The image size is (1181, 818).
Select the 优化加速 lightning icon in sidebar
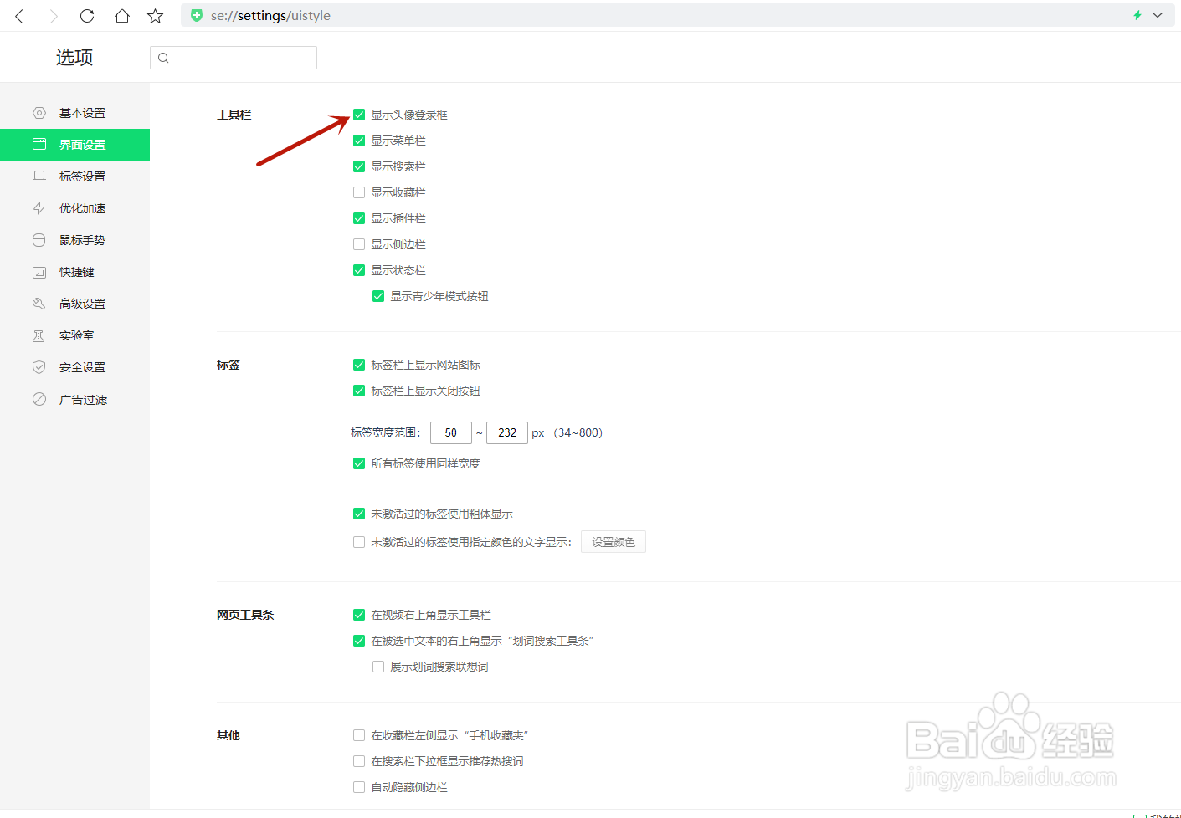pyautogui.click(x=39, y=208)
